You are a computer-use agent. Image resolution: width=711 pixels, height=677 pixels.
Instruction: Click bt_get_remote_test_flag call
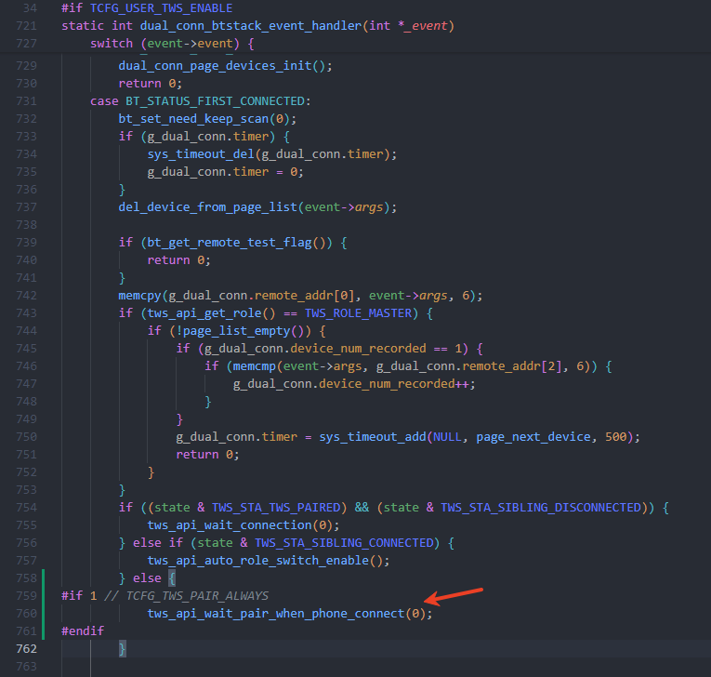point(230,243)
